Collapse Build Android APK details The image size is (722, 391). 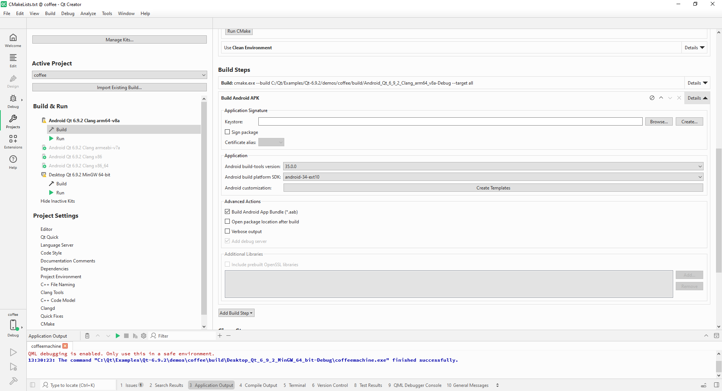pos(698,98)
